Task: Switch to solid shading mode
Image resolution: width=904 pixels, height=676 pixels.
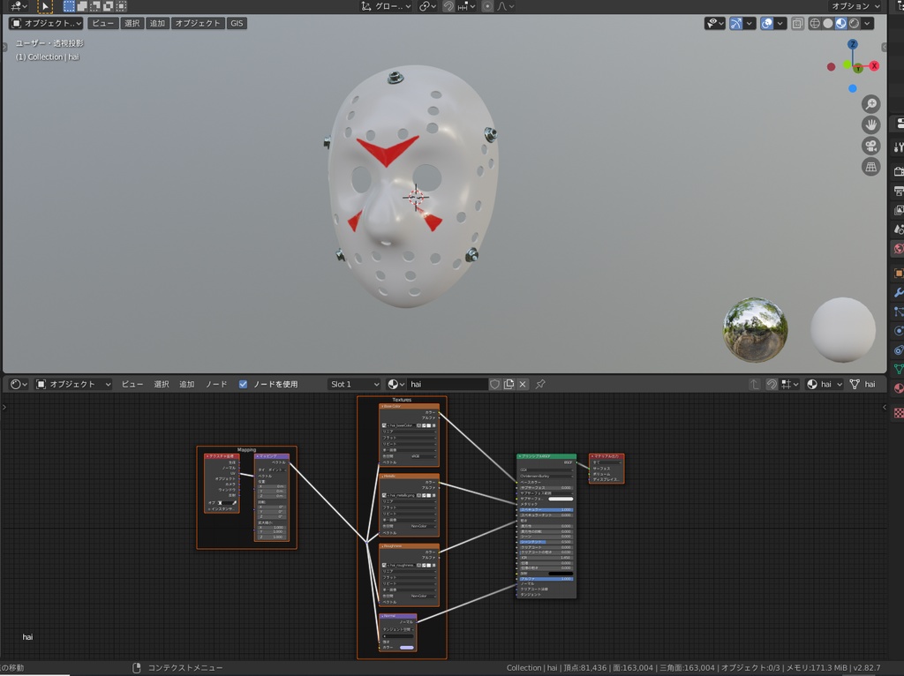Action: tap(828, 23)
